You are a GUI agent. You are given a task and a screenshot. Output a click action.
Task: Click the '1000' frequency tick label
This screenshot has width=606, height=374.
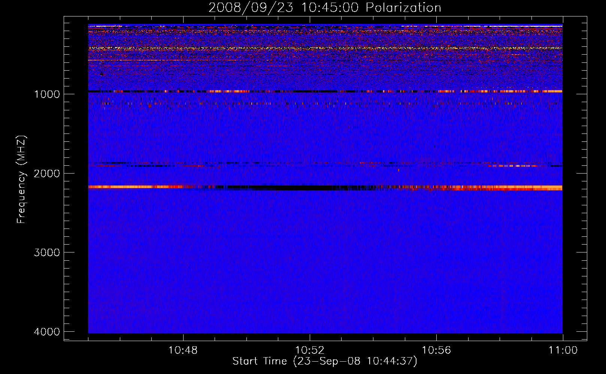pos(47,94)
